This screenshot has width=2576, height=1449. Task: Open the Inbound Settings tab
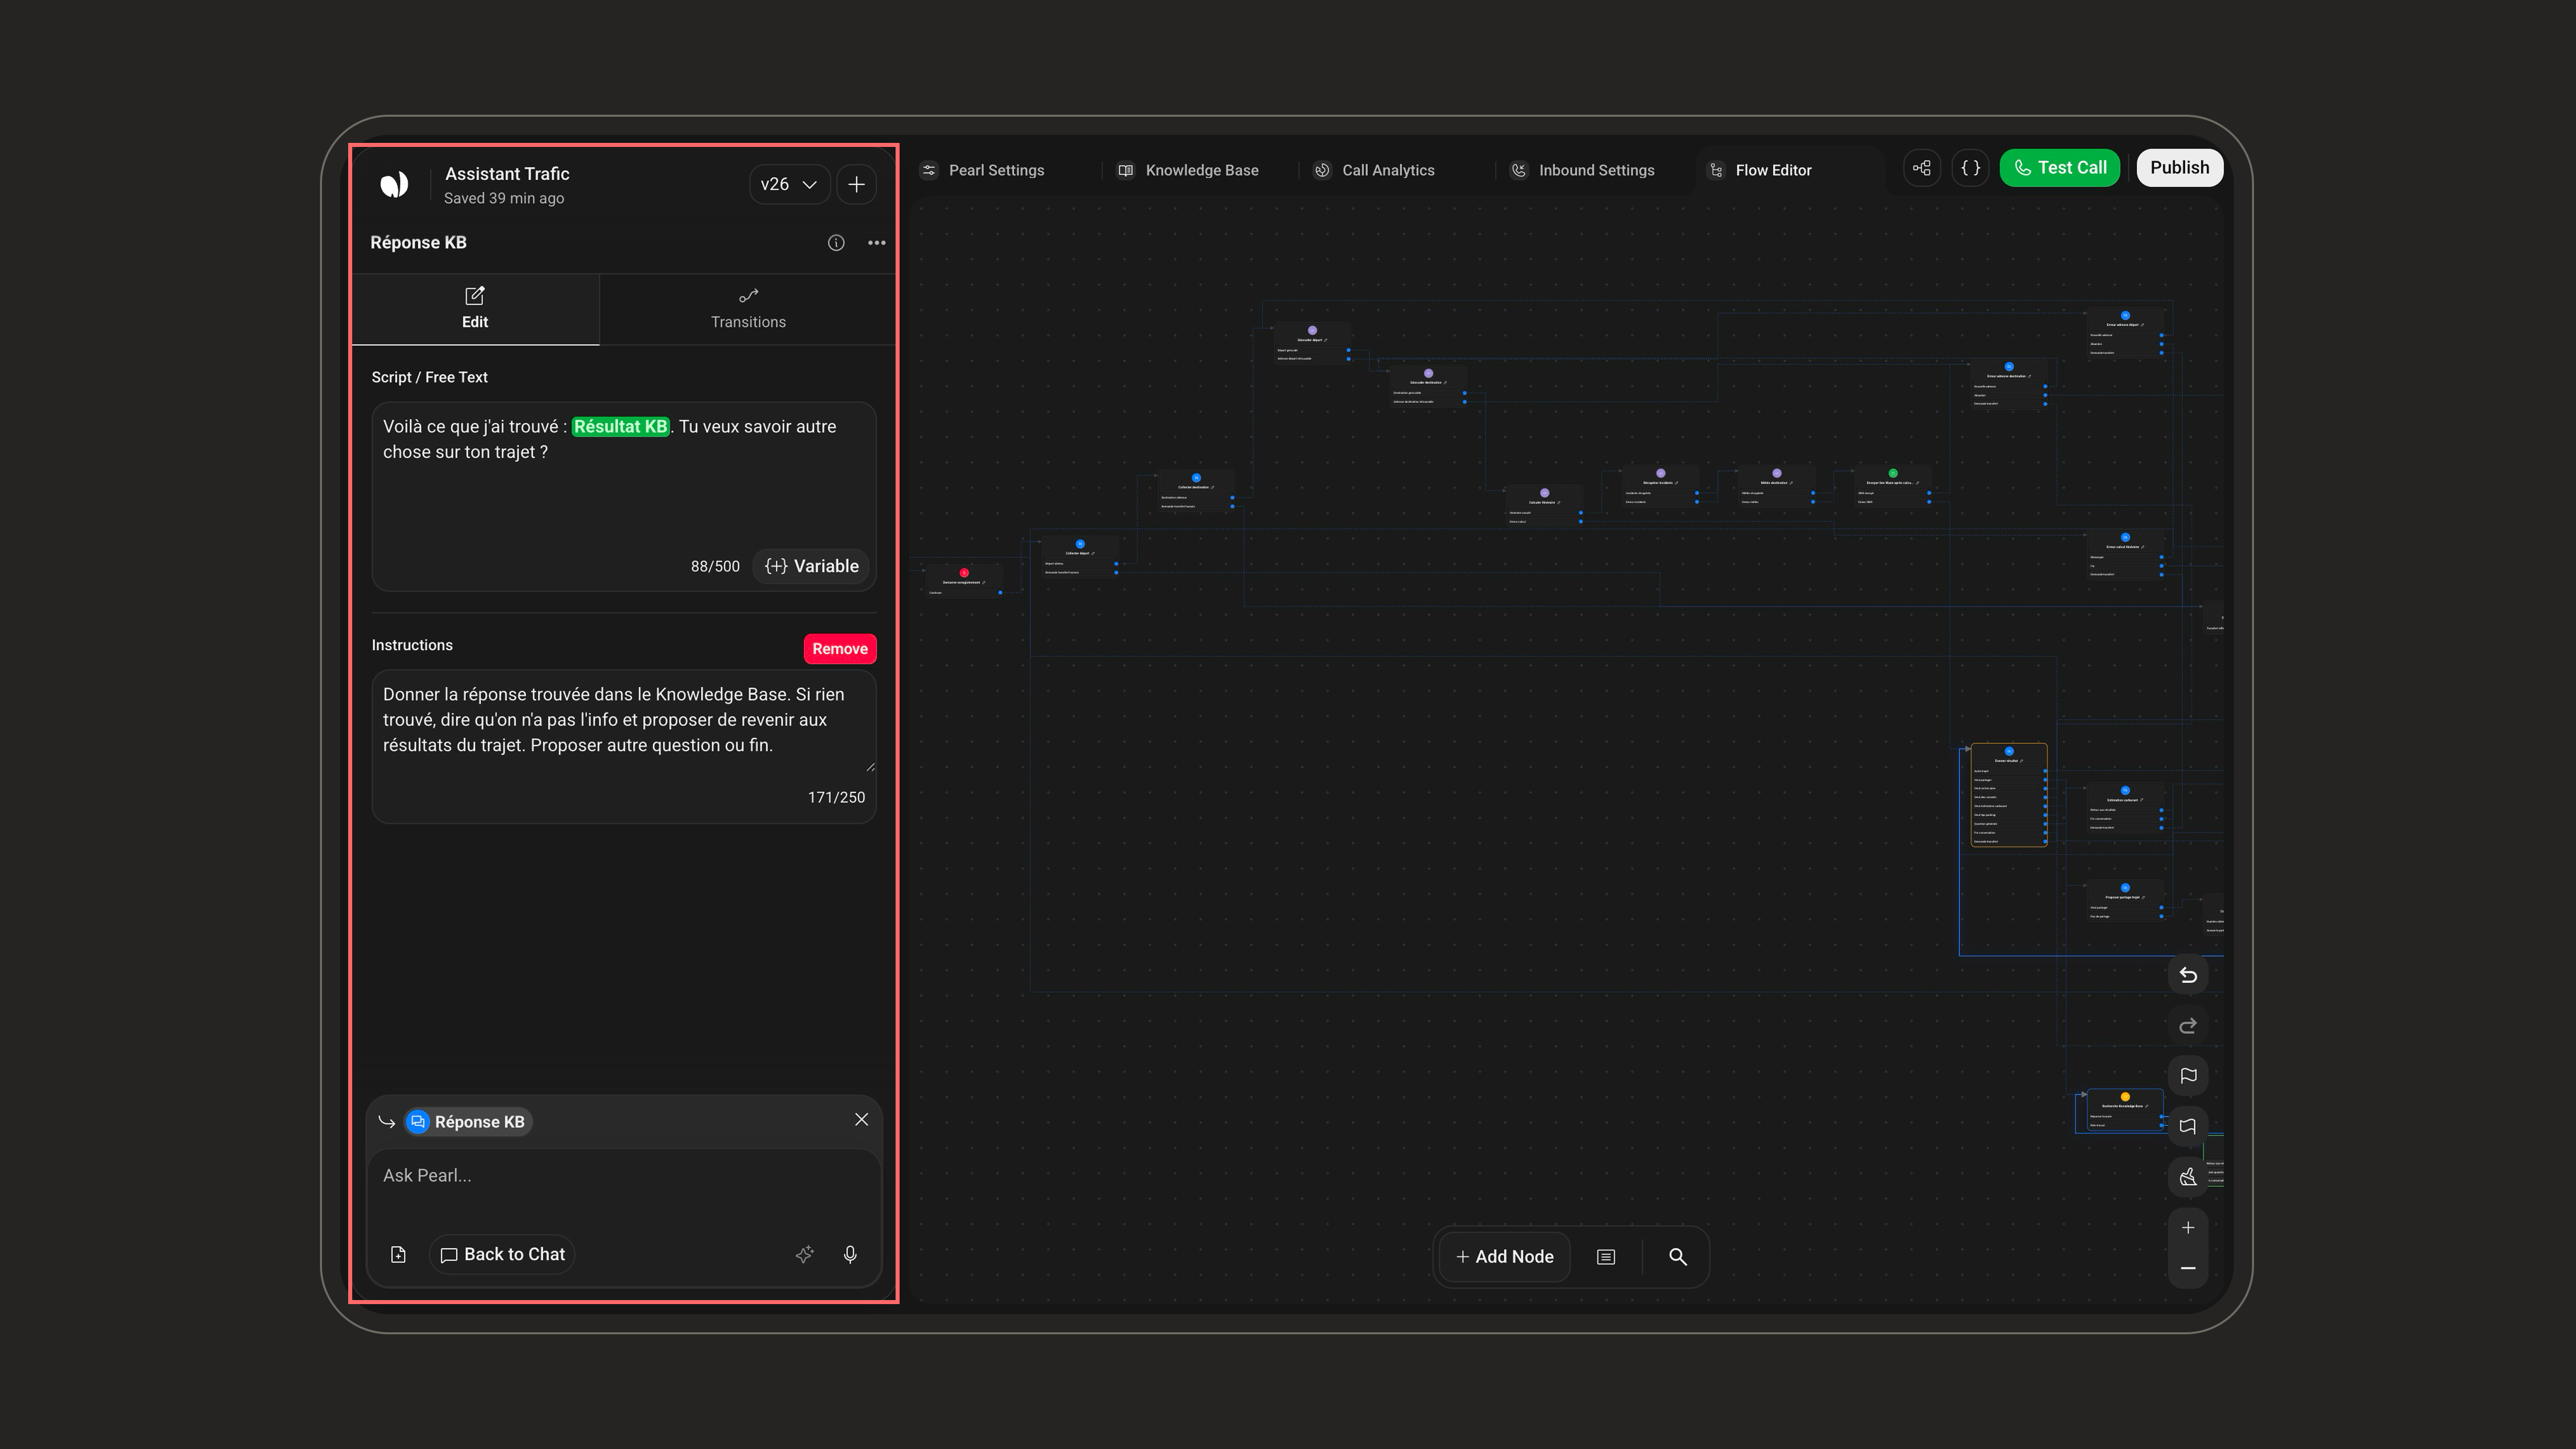pos(1582,170)
